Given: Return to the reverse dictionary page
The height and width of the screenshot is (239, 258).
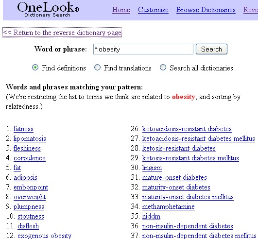Looking at the screenshot, I should tap(62, 33).
